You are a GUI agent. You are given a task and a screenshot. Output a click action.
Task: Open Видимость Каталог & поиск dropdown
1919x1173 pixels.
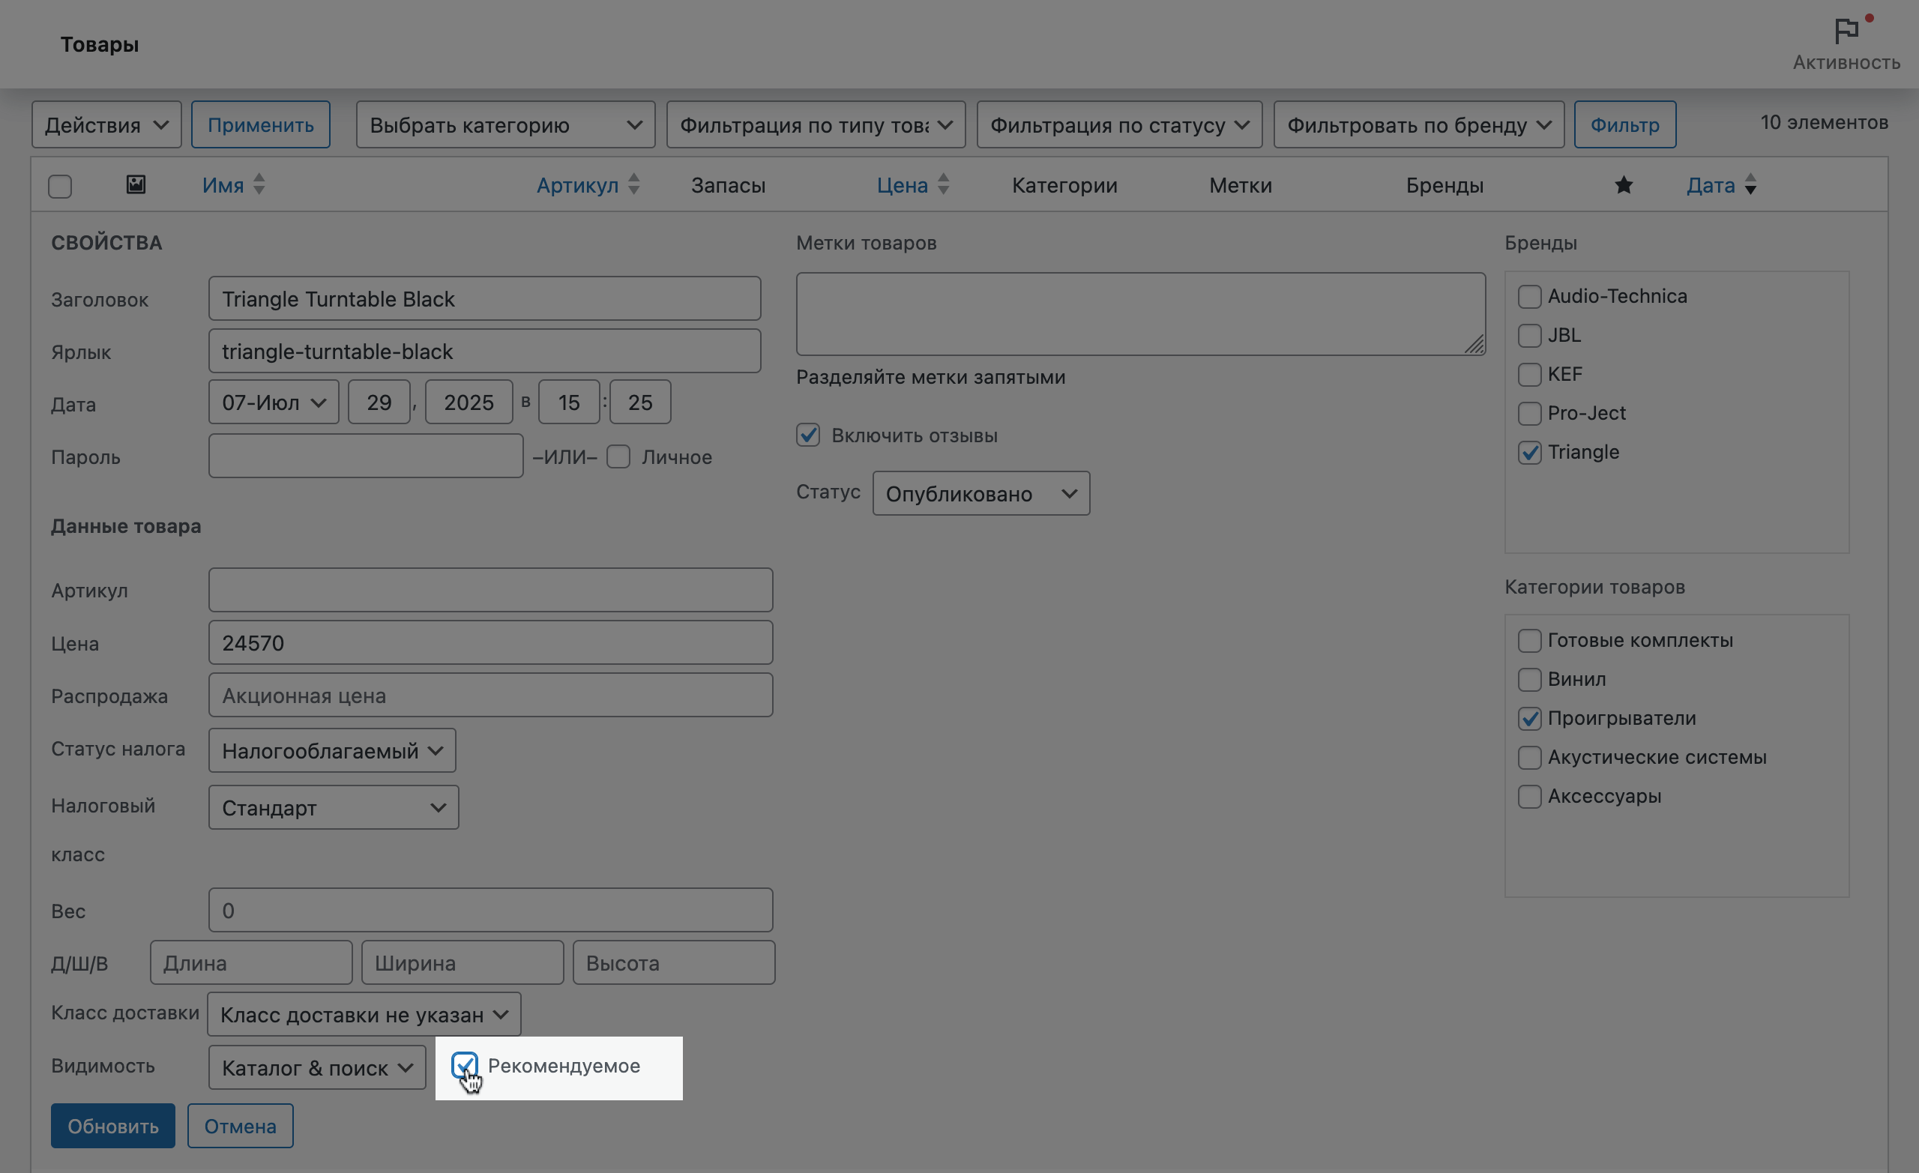pyautogui.click(x=317, y=1067)
